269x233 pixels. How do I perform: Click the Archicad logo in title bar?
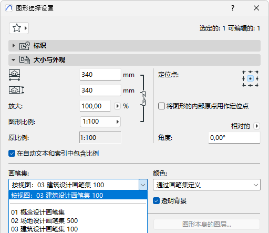[9, 8]
